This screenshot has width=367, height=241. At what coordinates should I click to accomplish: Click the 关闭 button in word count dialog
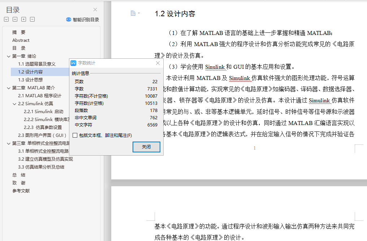pos(146,147)
